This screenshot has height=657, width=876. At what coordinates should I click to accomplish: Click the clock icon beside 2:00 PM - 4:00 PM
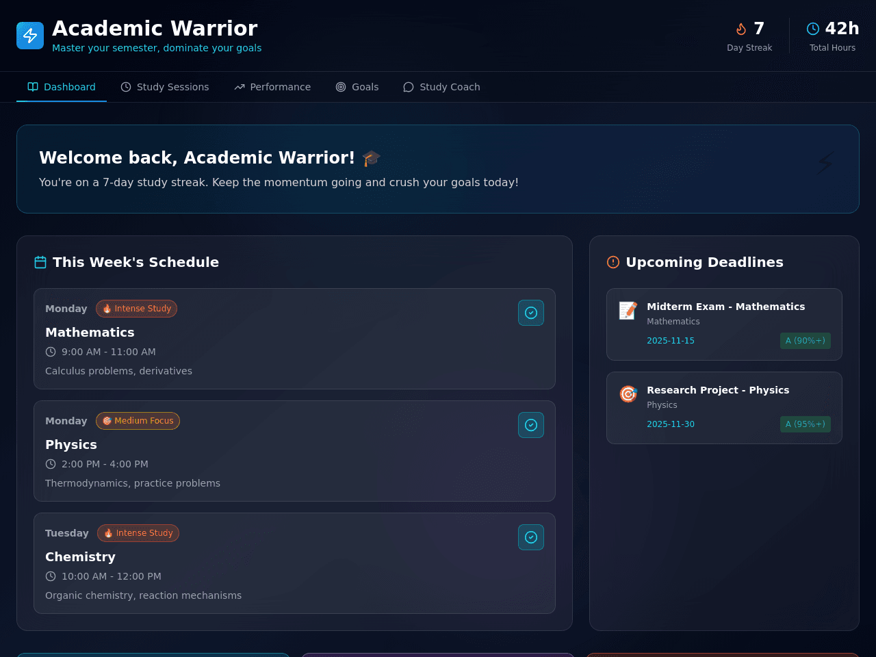tap(51, 464)
